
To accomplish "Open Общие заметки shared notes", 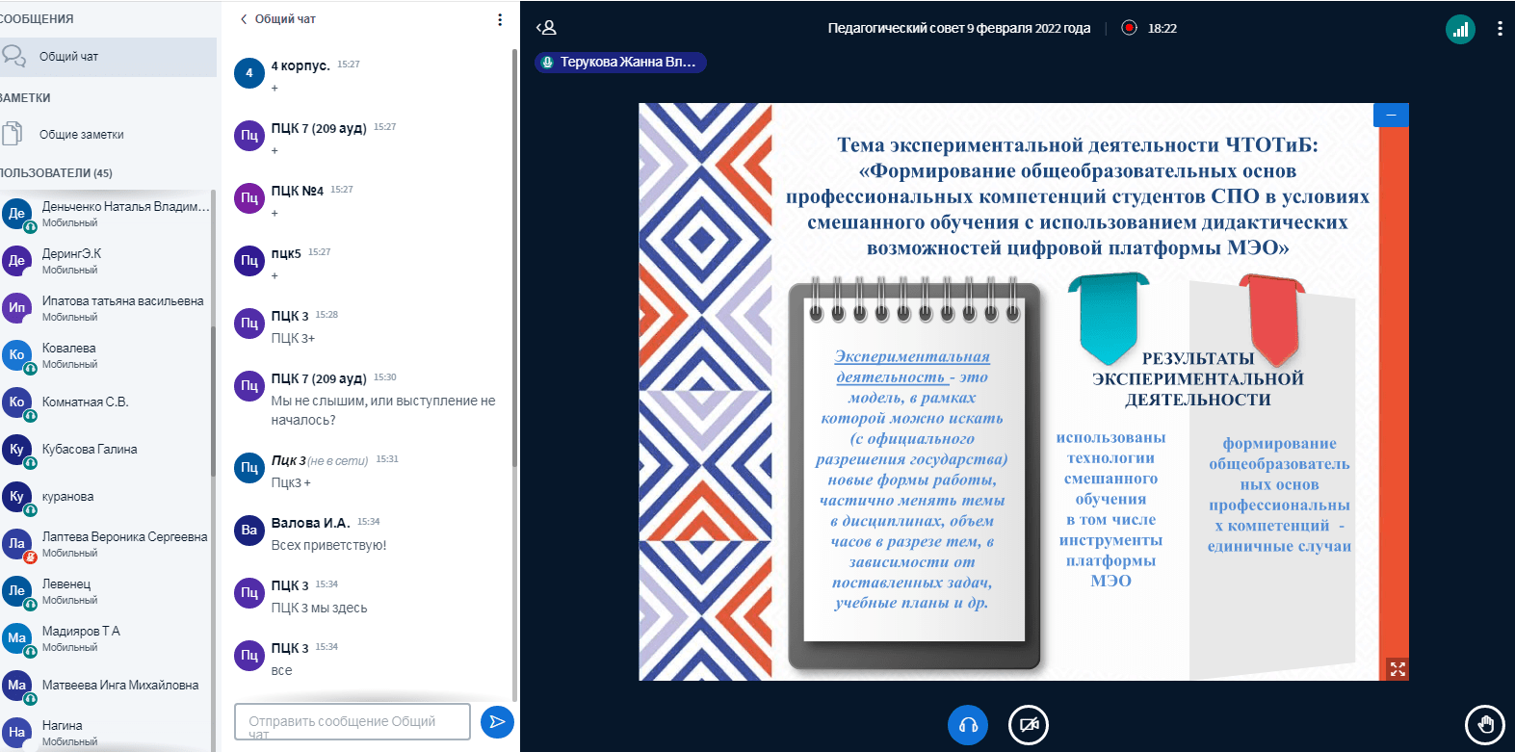I will 108,135.
